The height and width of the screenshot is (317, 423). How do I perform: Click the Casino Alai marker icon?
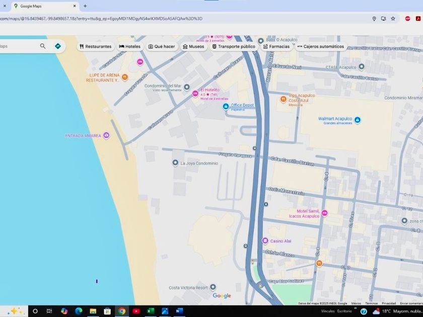click(x=265, y=241)
